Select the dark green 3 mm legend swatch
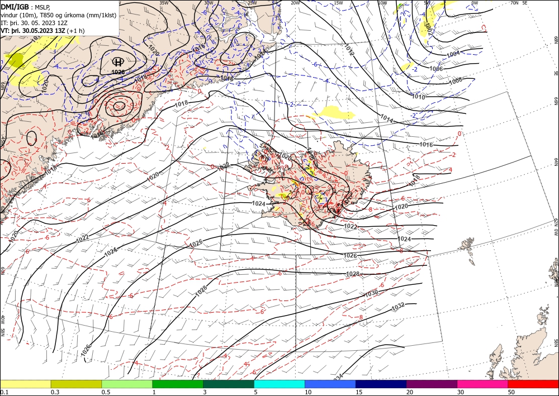This screenshot has height=396, width=559. [229, 384]
